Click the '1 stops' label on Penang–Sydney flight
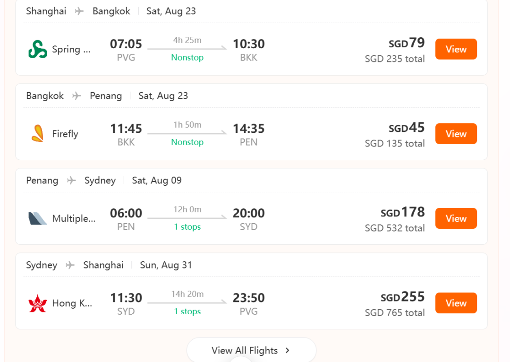 pos(187,227)
